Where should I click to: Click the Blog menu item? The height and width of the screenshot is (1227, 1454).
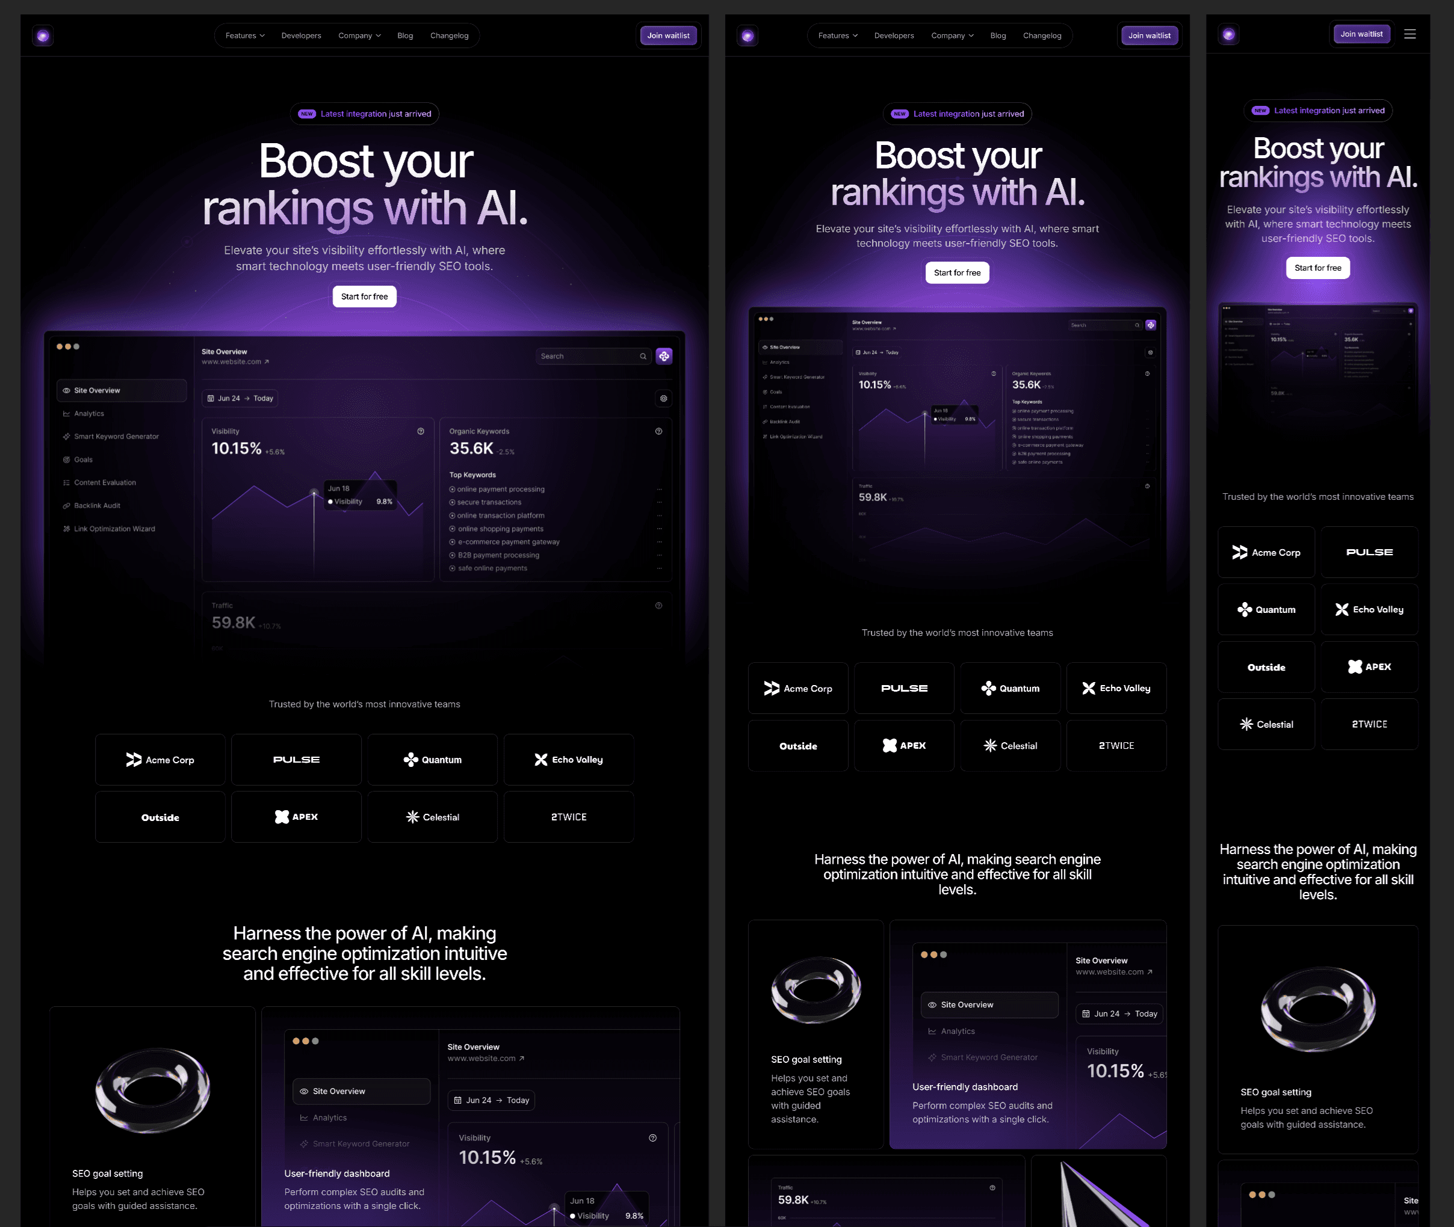[404, 35]
